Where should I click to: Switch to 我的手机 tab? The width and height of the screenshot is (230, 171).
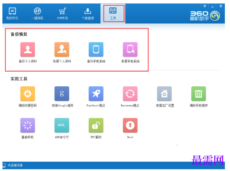pyautogui.click(x=12, y=14)
